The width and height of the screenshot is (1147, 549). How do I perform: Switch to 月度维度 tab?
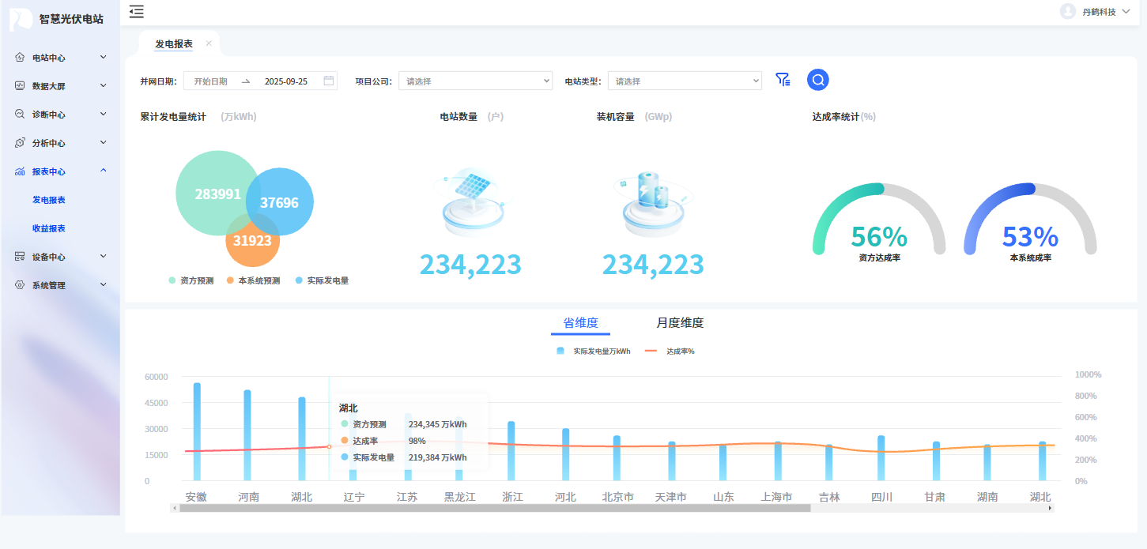[x=680, y=323]
